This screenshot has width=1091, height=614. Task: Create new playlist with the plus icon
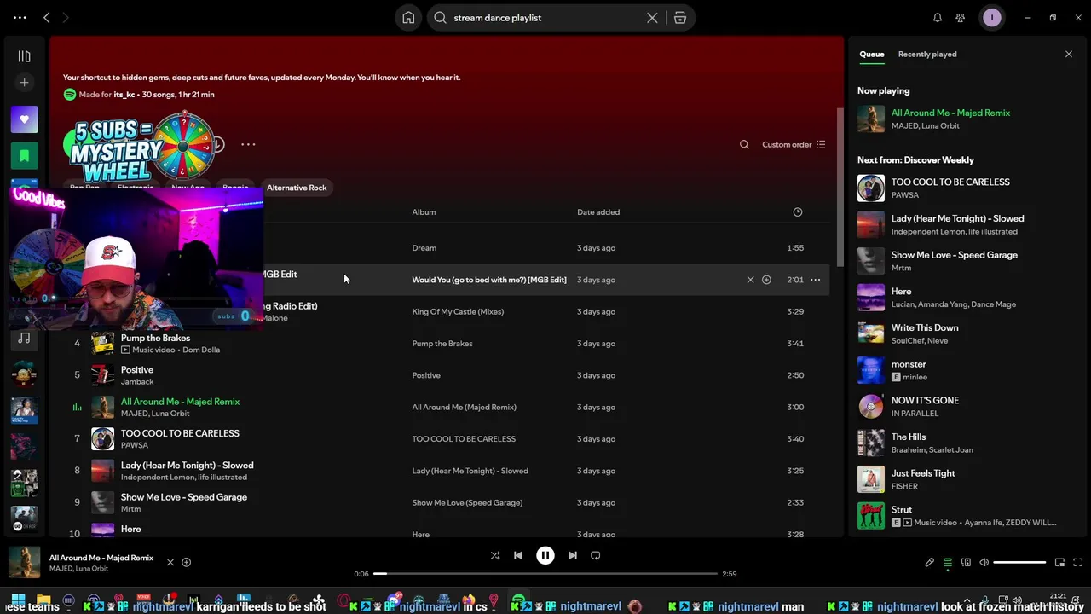point(24,83)
